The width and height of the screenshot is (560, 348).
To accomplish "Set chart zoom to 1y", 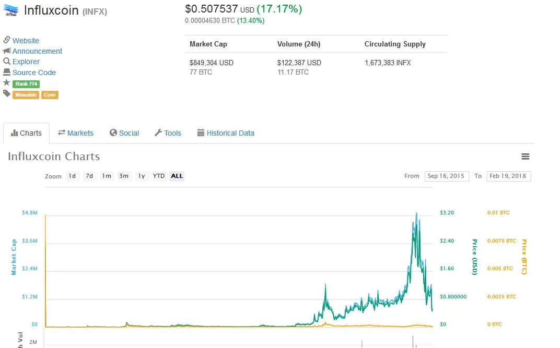I will tap(142, 176).
